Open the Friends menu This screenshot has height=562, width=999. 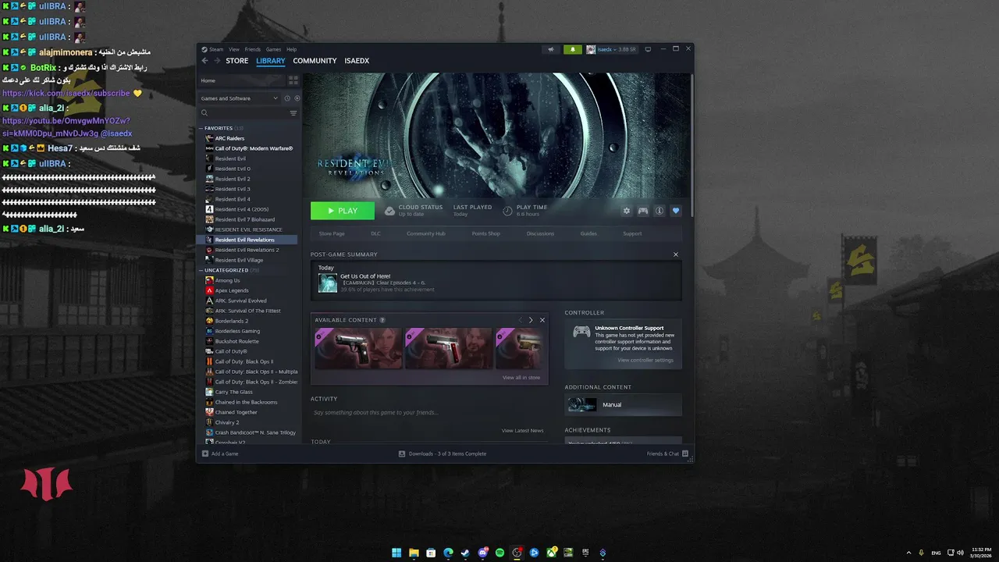click(x=253, y=49)
